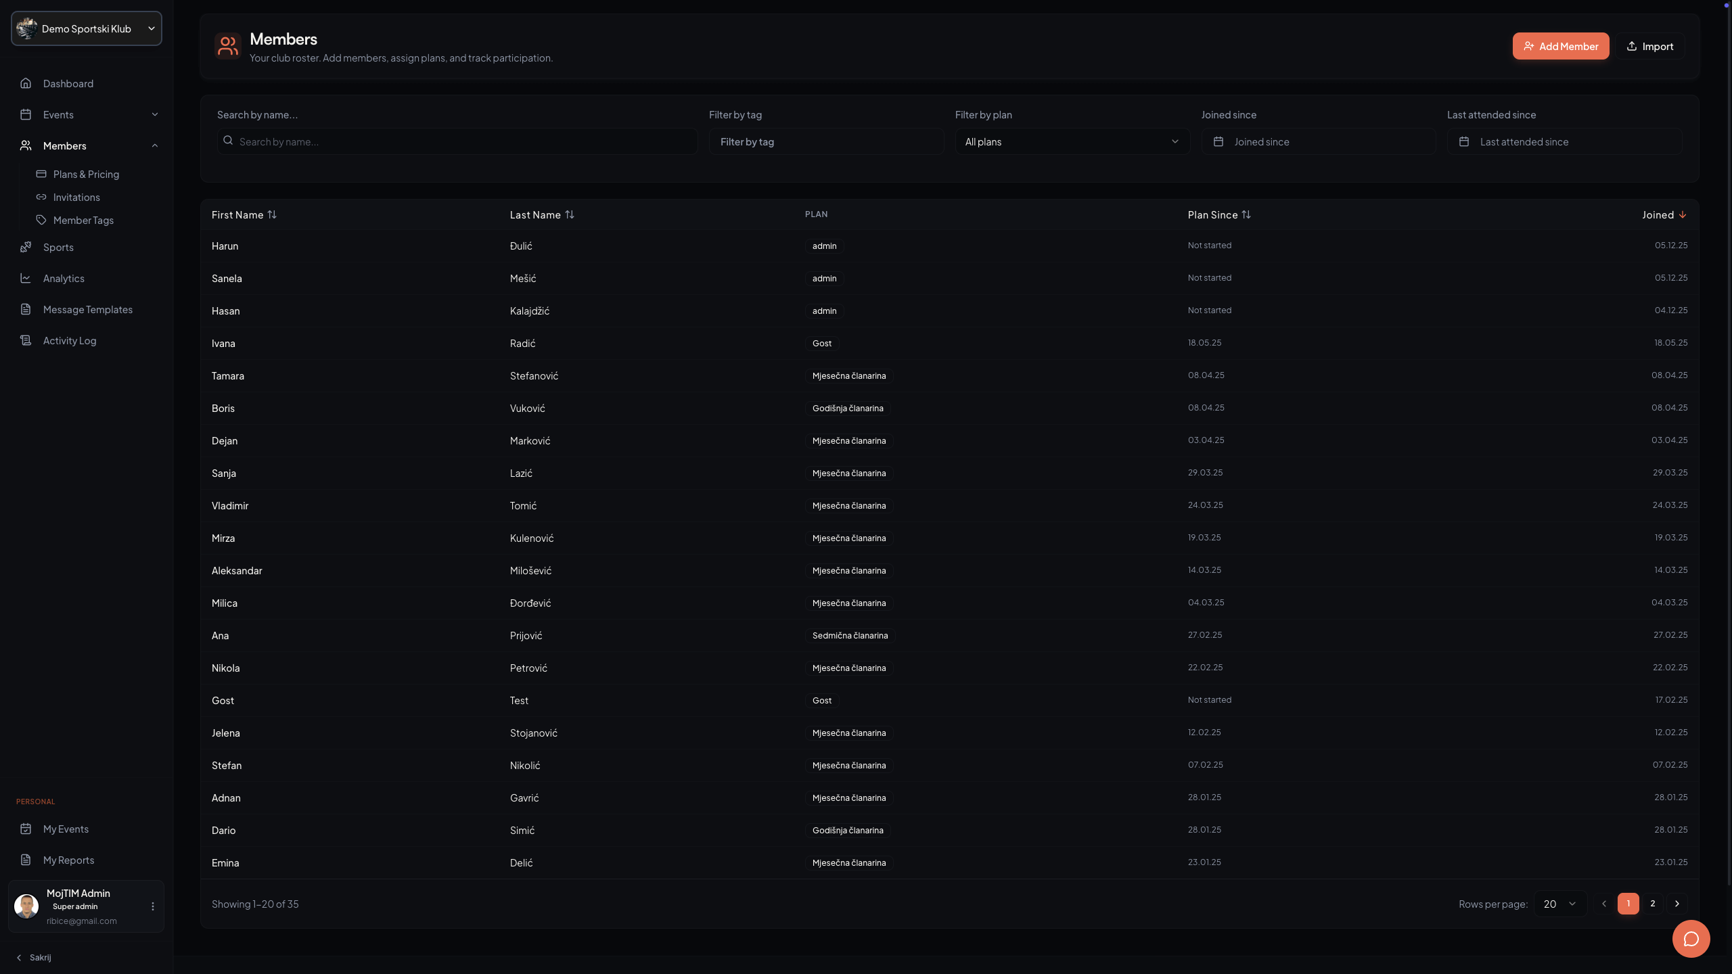Click the Member Tags tag icon

41,220
